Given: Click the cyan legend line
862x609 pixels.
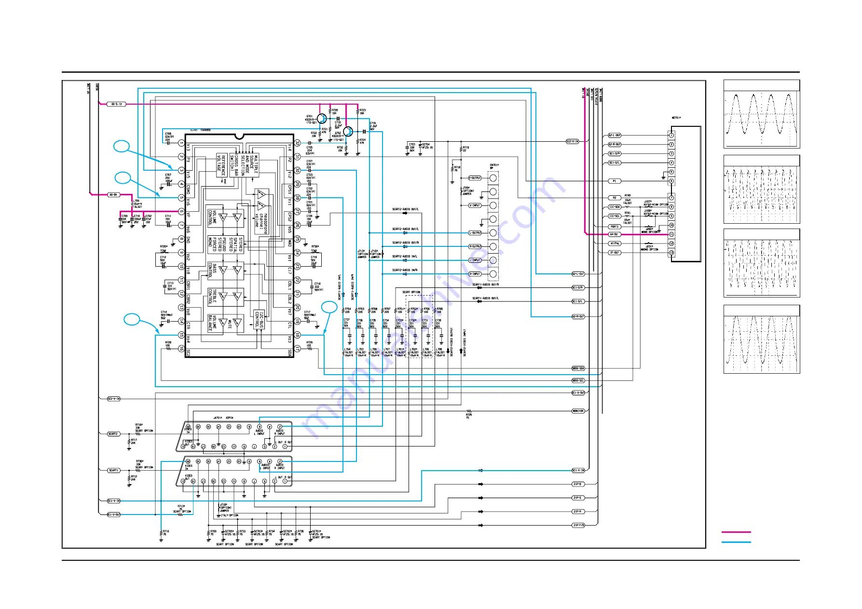Looking at the screenshot, I should [x=736, y=542].
